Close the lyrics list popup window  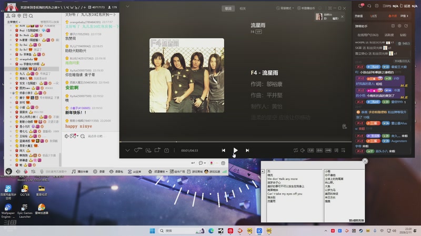click(x=365, y=161)
